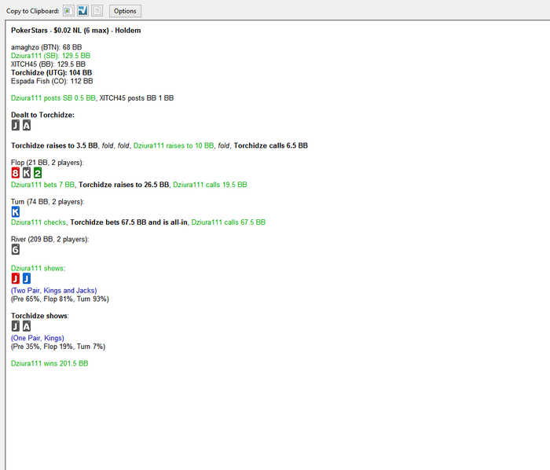
Task: Click 'Dealt to Torchidze:' heading
Action: [42, 115]
